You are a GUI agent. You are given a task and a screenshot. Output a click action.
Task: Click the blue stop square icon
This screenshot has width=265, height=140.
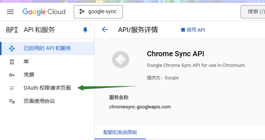coord(183,30)
